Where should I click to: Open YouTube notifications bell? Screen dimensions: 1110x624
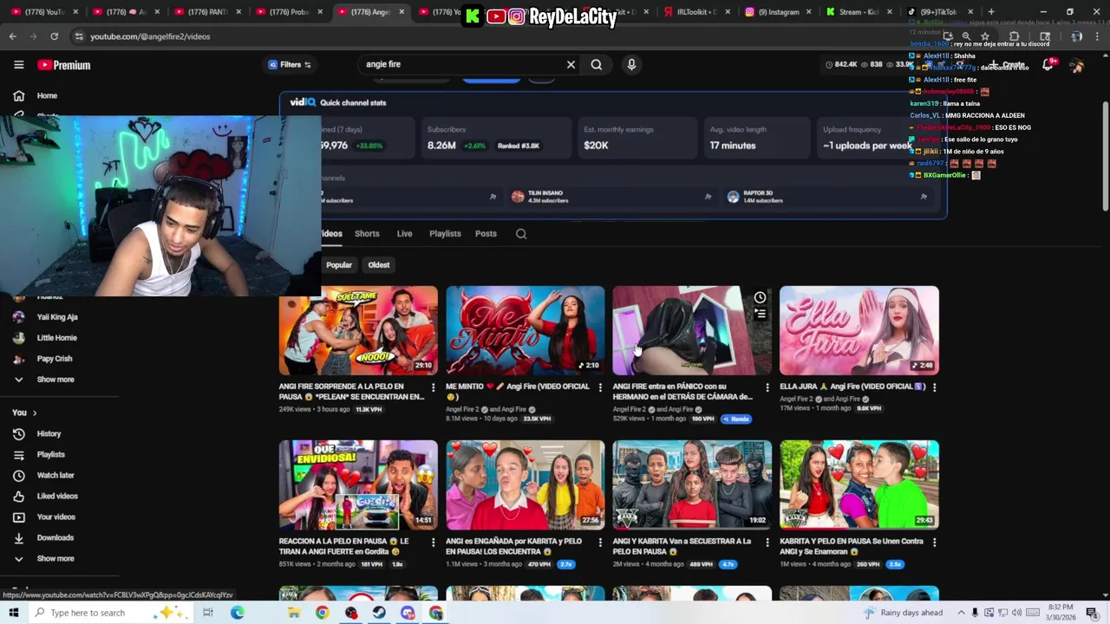(1048, 65)
